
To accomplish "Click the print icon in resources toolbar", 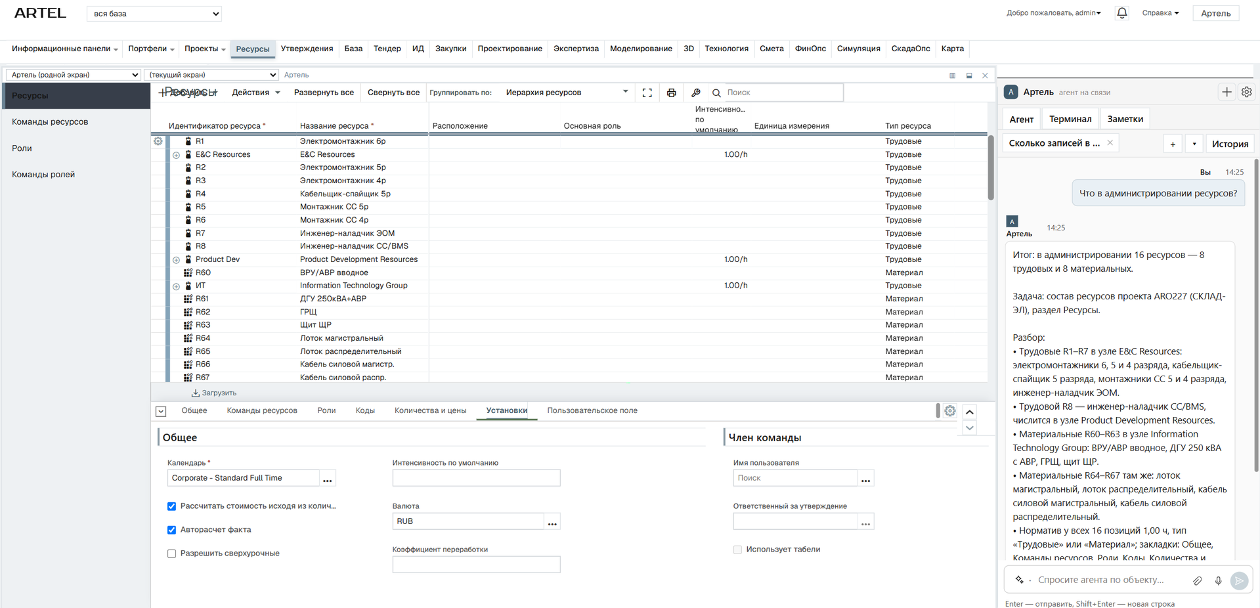I will coord(671,93).
